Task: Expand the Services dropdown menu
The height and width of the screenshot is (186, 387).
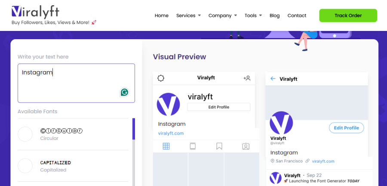Action: 188,15
